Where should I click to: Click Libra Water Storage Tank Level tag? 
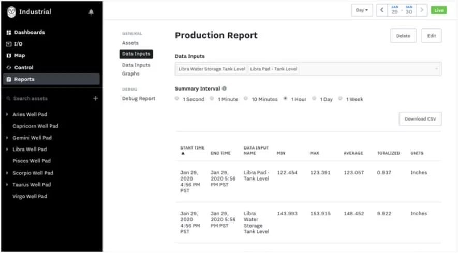pos(212,69)
